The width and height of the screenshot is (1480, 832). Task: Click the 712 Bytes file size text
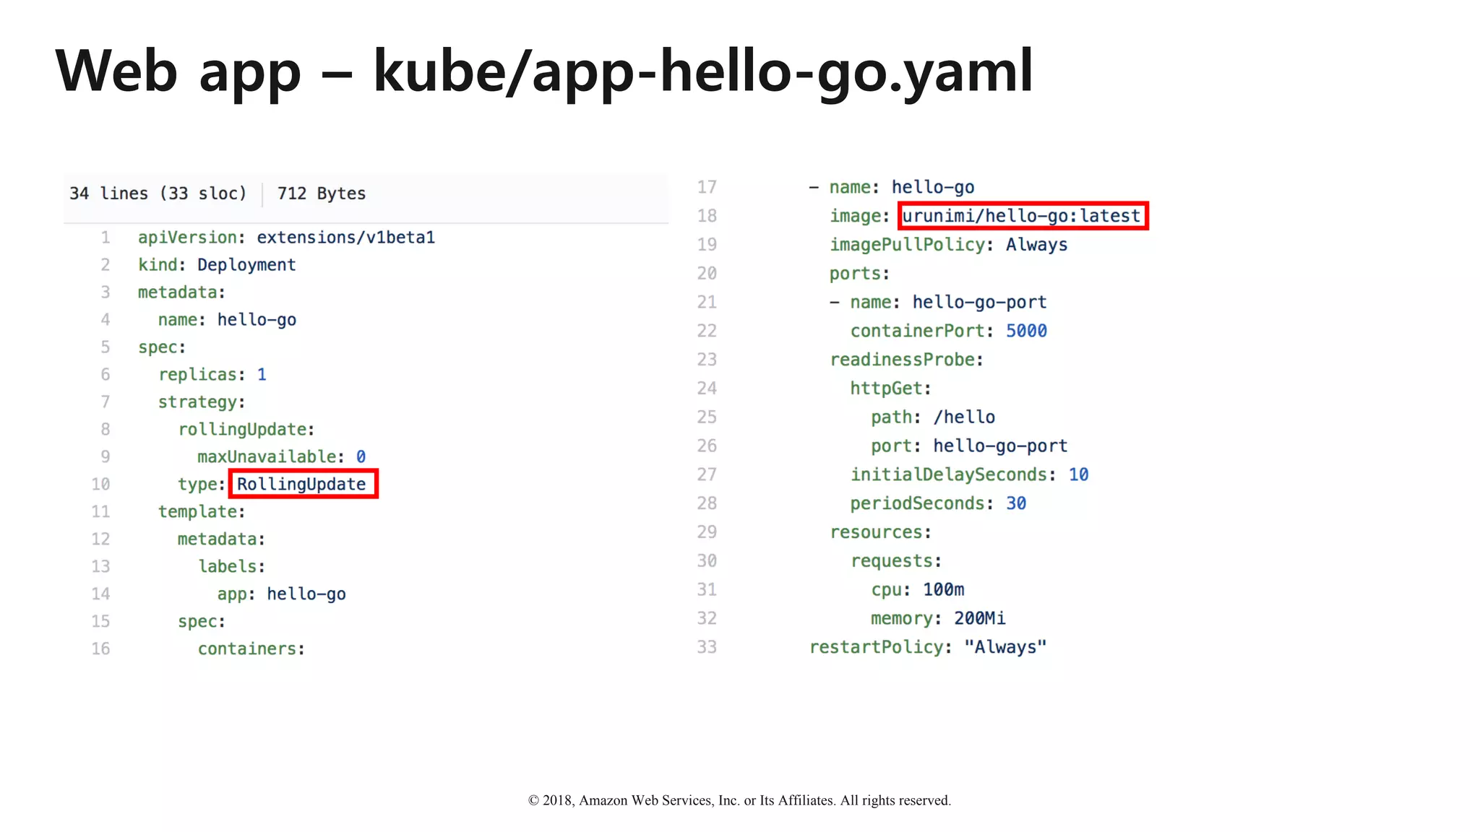[x=321, y=194]
